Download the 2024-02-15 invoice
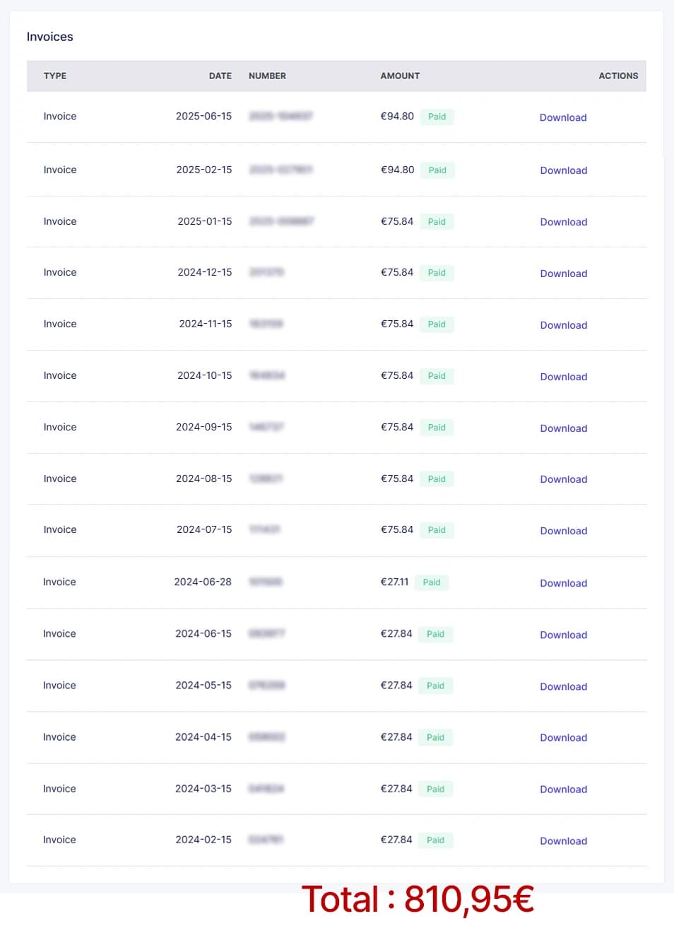This screenshot has height=945, width=674. point(563,841)
